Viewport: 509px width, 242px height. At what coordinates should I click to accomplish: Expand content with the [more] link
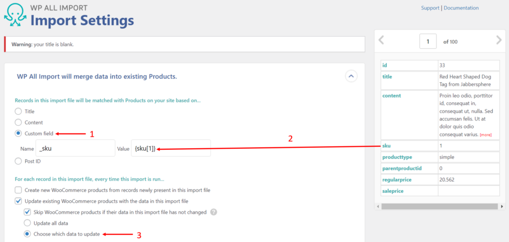click(x=486, y=135)
